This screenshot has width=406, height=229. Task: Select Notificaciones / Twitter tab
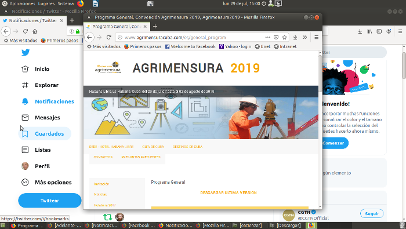coord(33,20)
